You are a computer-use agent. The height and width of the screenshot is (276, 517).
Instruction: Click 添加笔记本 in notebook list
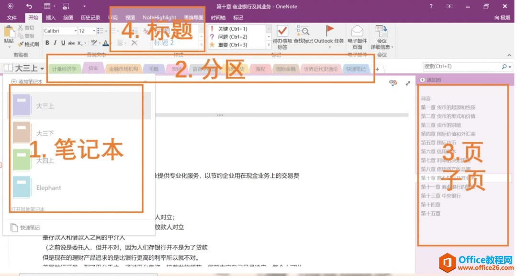tap(27, 82)
